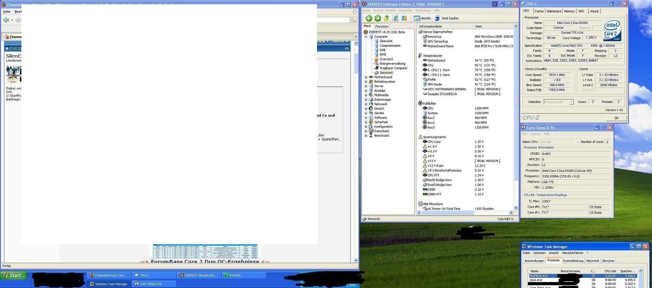Select Overclock in the EVEREST tree
The height and width of the screenshot is (288, 652).
[386, 59]
